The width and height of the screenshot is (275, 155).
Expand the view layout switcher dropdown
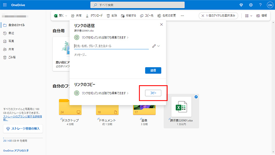coord(249,16)
